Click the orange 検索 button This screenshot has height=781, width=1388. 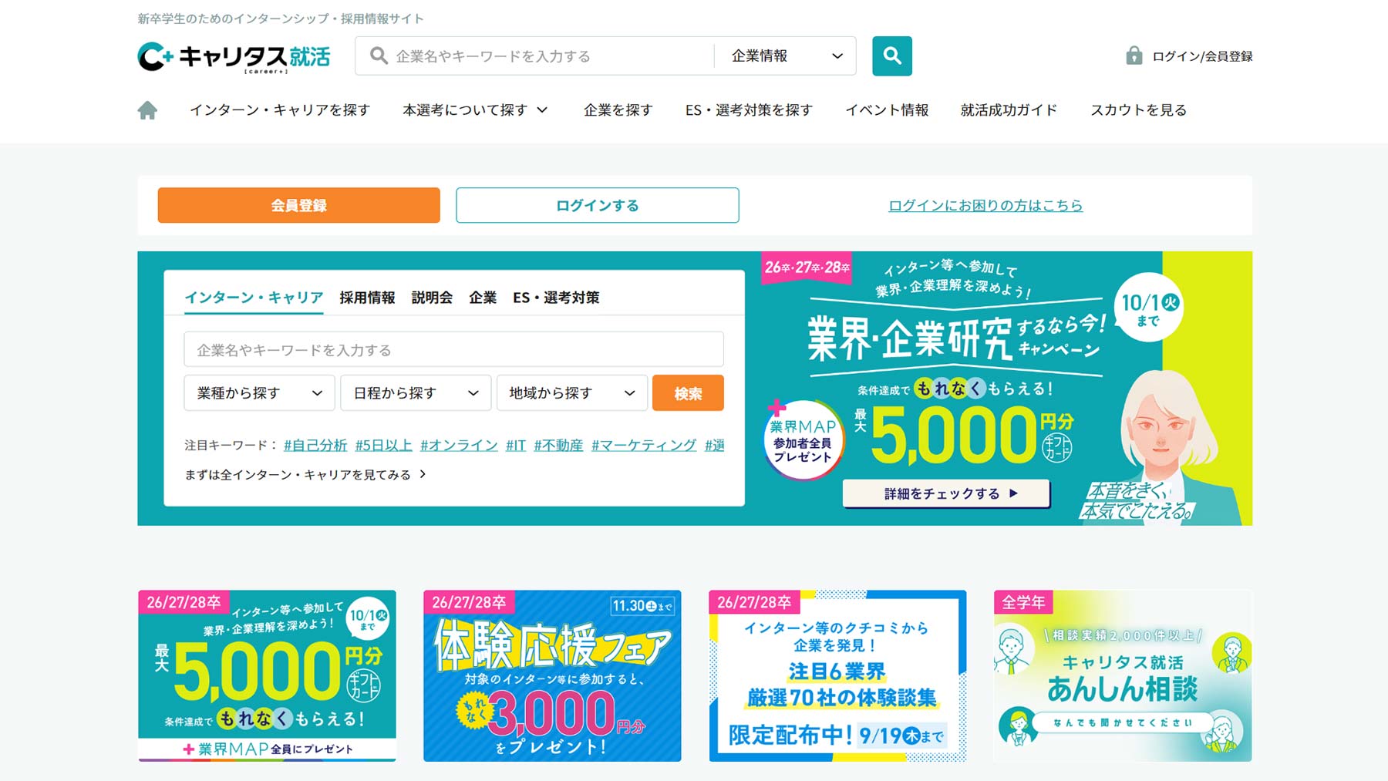(688, 393)
